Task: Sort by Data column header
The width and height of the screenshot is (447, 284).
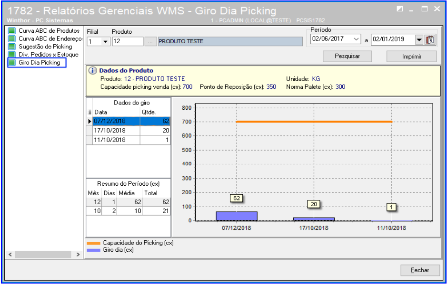Action: [116, 112]
